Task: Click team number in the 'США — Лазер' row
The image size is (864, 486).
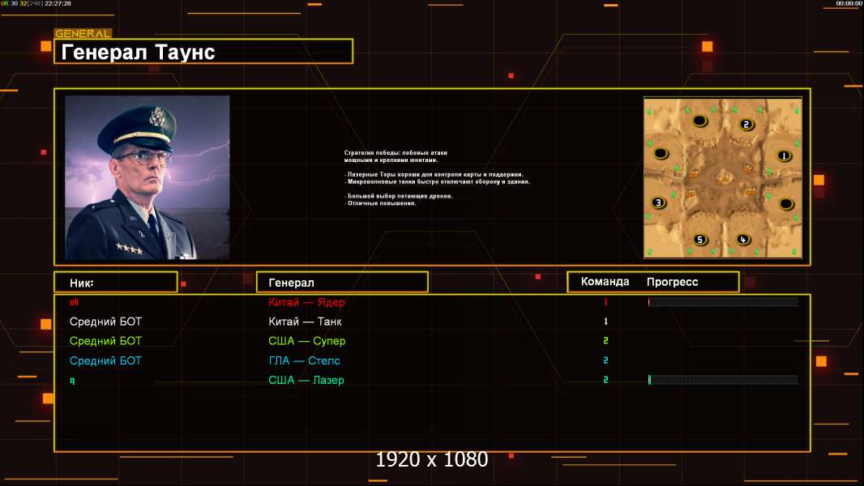Action: pyautogui.click(x=605, y=380)
